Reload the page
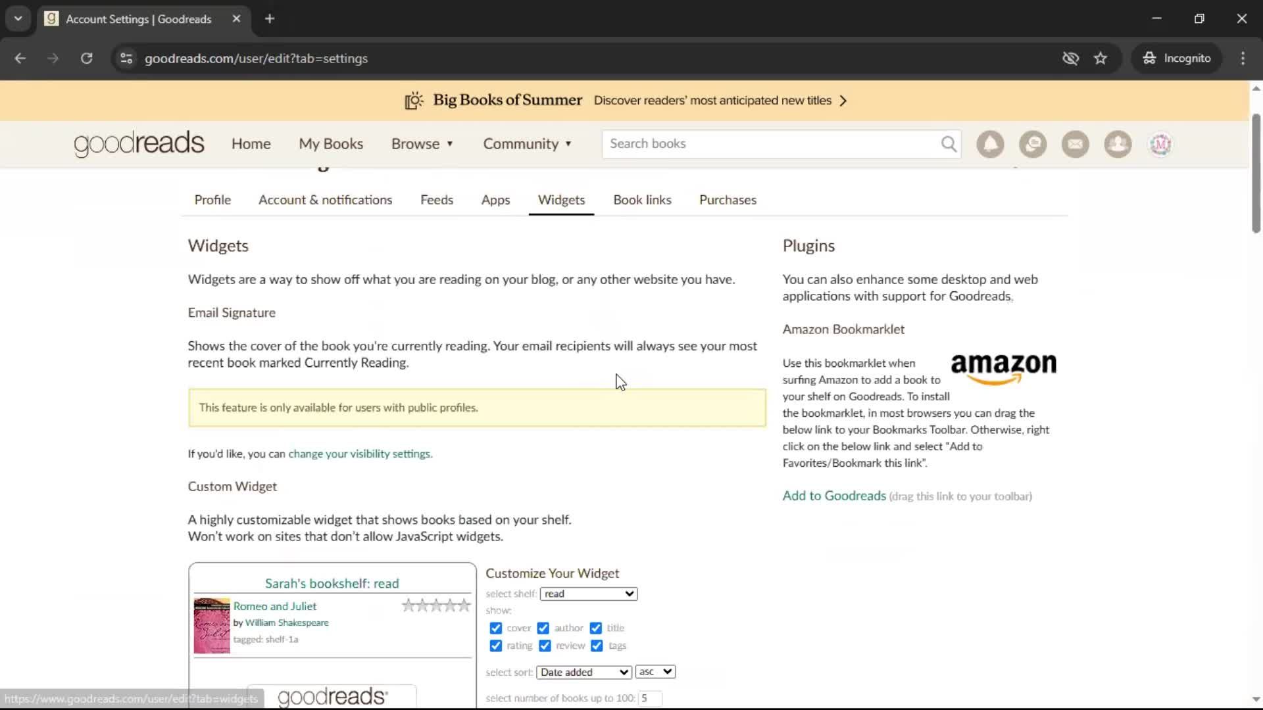Screen dimensions: 1263x710 click(86, 59)
